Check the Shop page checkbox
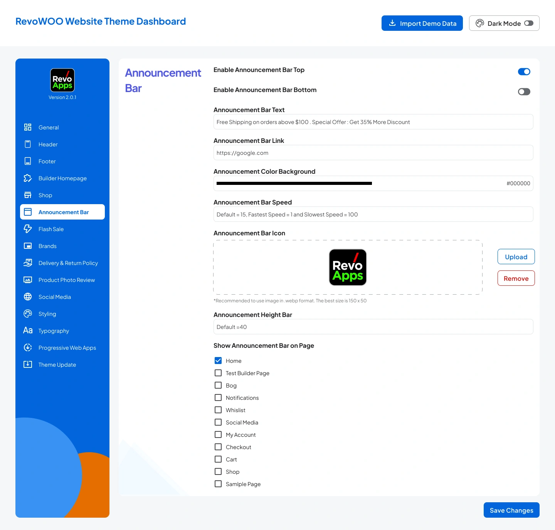This screenshot has height=530, width=555. coord(218,471)
